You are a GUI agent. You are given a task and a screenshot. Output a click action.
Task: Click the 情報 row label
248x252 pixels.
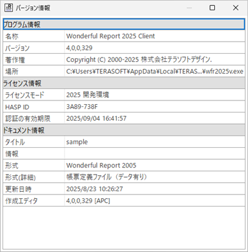12,154
